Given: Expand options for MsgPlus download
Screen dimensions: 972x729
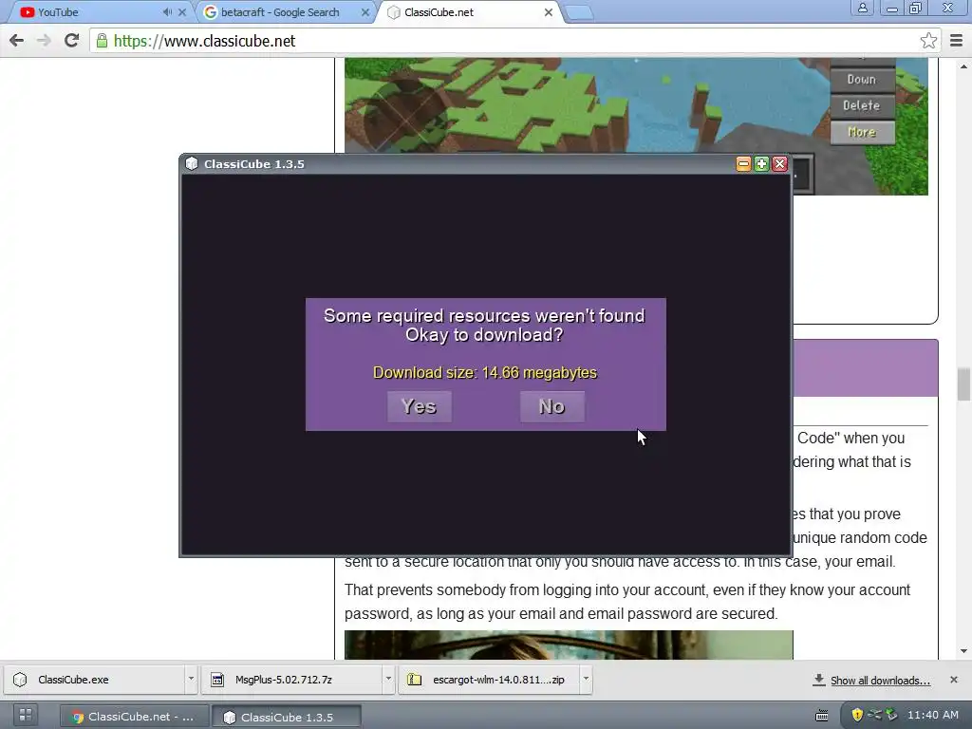Looking at the screenshot, I should point(388,680).
